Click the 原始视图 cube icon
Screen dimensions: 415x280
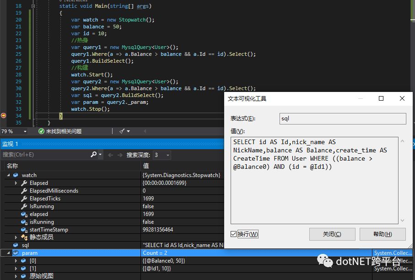(23, 276)
